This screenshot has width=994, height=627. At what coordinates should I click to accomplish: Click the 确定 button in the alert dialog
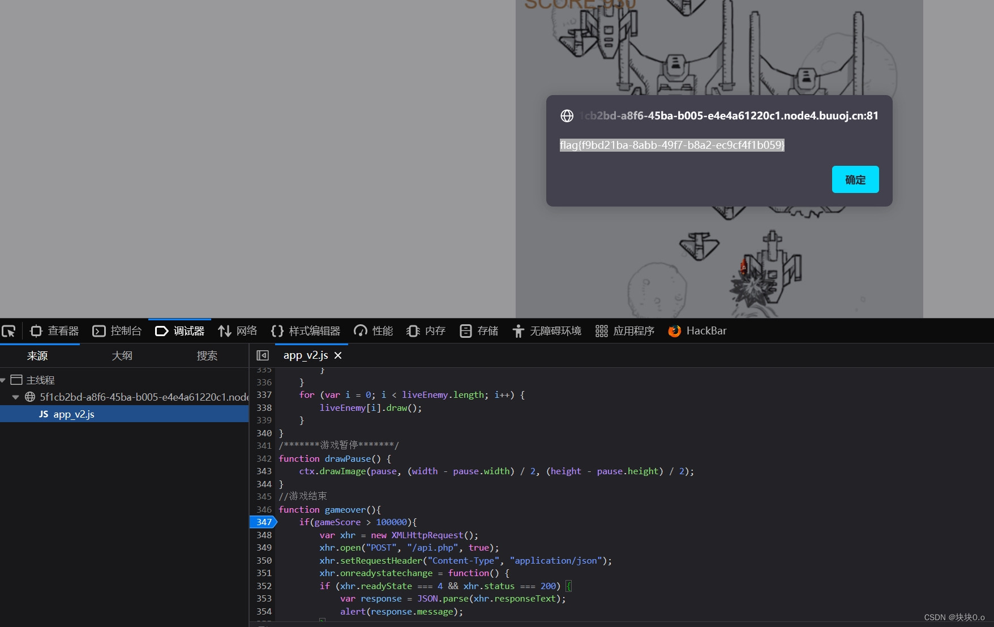point(855,179)
